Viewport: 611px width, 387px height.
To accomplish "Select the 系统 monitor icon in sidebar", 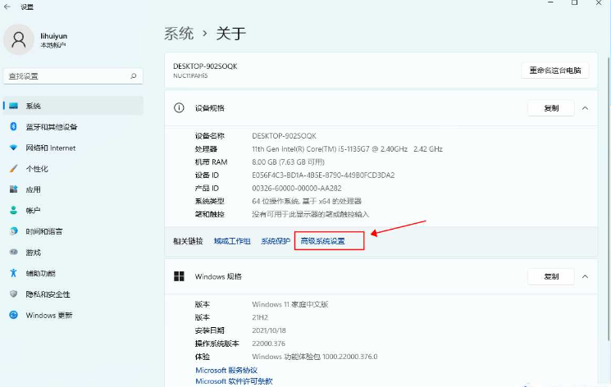I will [14, 106].
